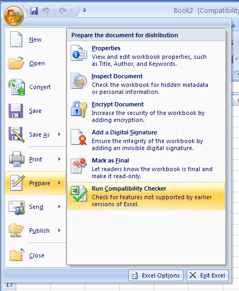Click the Encrypt Document heading
Screen dimensions: 239x291
point(118,105)
